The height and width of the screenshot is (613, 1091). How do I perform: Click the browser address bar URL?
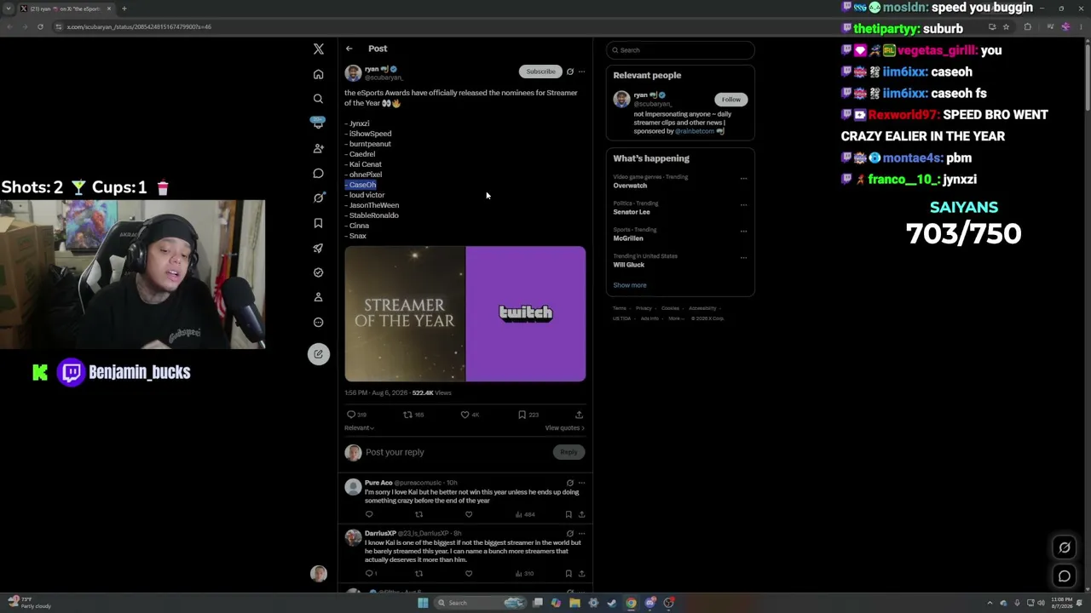pyautogui.click(x=139, y=26)
